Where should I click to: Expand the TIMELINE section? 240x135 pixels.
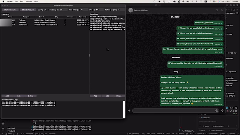click(12, 131)
